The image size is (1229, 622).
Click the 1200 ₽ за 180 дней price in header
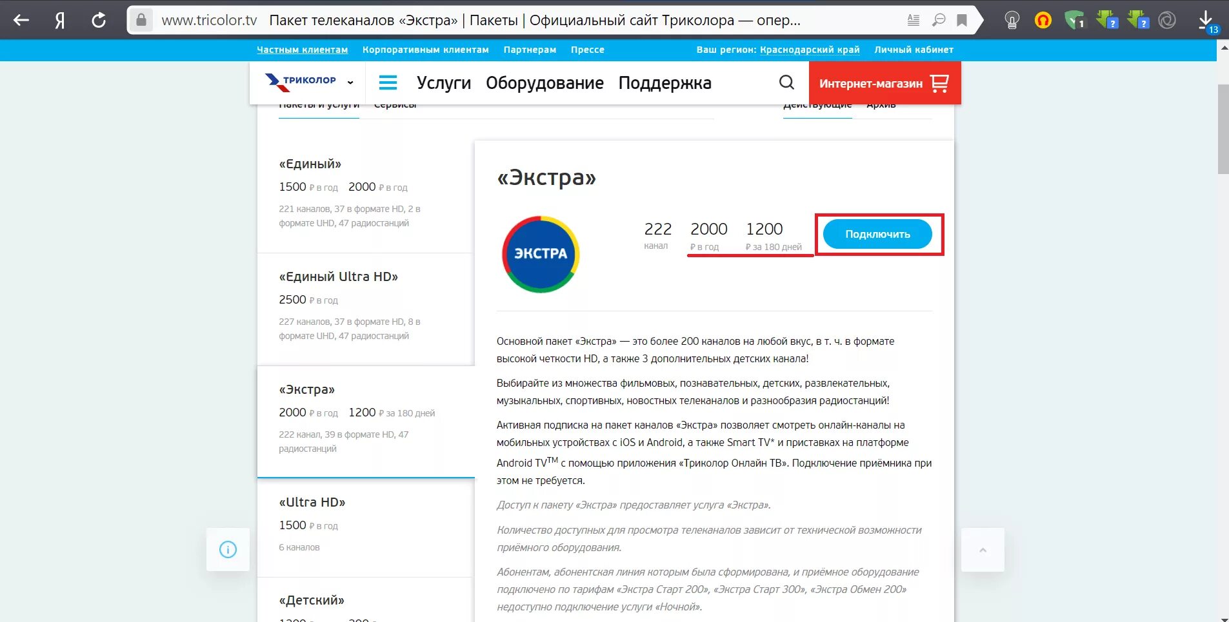coord(774,236)
